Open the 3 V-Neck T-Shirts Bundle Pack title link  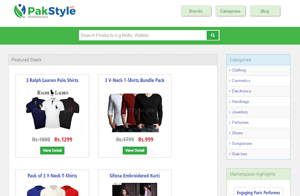tap(135, 80)
